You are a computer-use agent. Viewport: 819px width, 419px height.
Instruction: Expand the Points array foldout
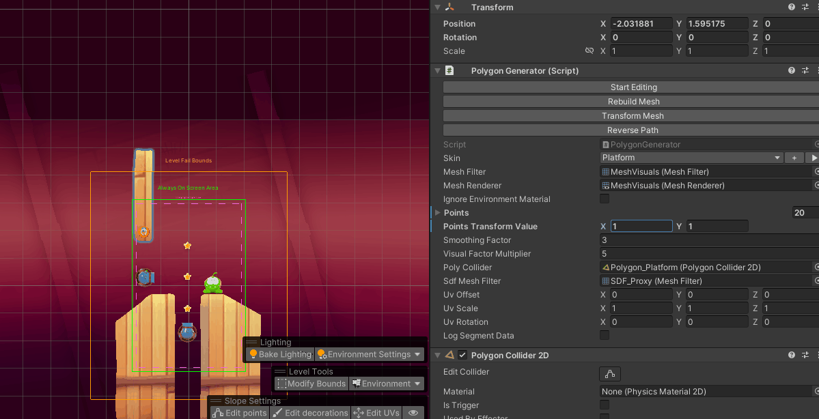coord(438,213)
